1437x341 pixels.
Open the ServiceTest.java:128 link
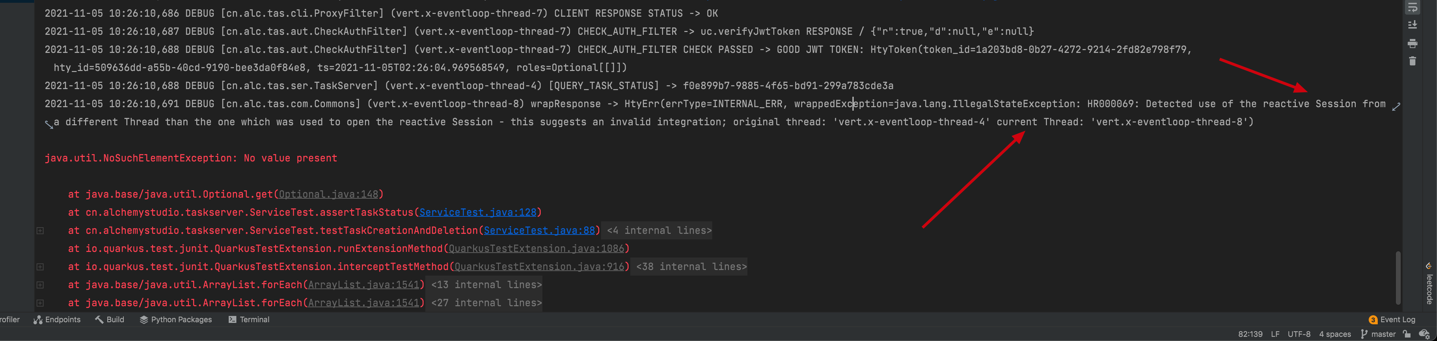coord(478,212)
